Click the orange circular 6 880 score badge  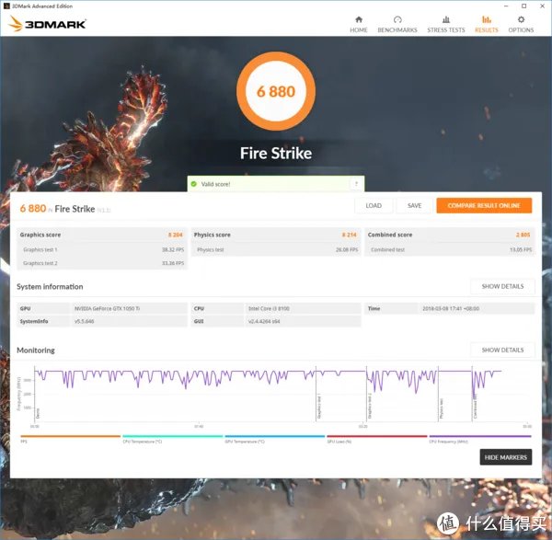point(275,90)
